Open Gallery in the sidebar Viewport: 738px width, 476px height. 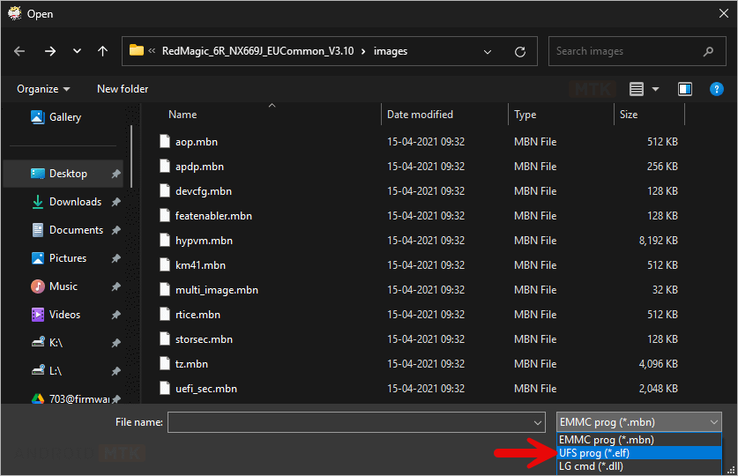(x=64, y=117)
